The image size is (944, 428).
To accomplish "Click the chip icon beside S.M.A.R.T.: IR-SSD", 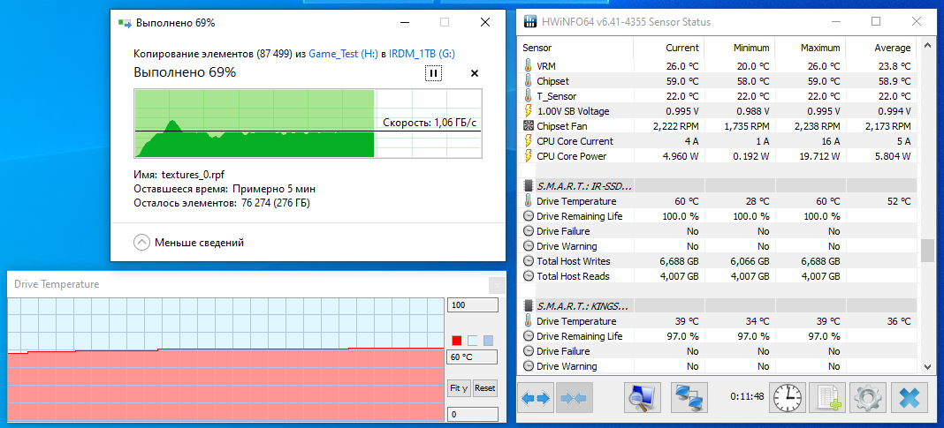I will pyautogui.click(x=528, y=186).
